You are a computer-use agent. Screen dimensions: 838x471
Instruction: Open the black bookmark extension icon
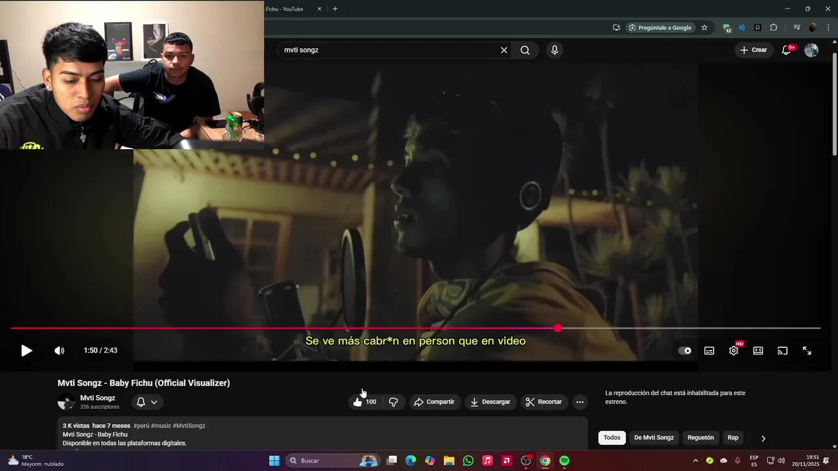click(757, 27)
